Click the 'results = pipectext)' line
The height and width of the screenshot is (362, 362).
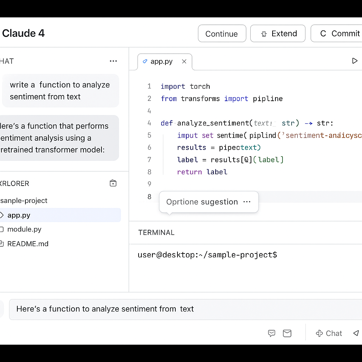[x=219, y=147]
